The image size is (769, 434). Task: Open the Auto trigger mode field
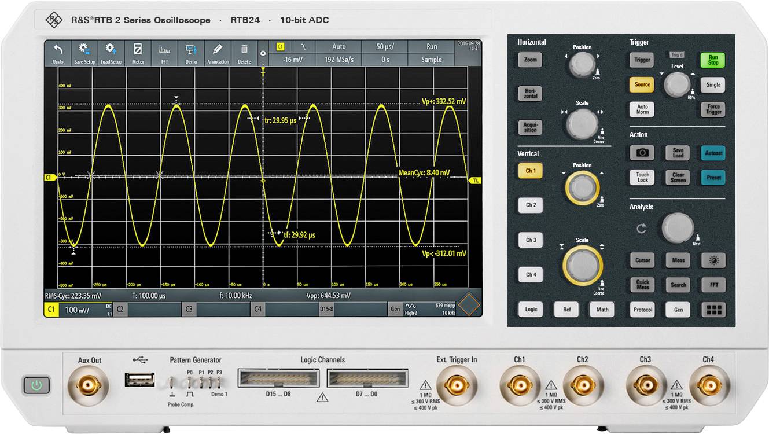point(339,46)
